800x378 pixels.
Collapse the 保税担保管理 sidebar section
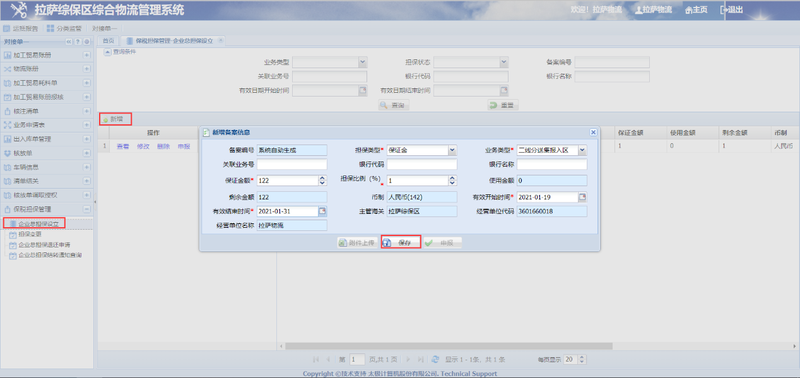87,209
